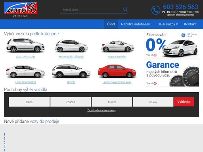Click Více zde in Financování banner
The width and height of the screenshot is (203, 152).
151,55
